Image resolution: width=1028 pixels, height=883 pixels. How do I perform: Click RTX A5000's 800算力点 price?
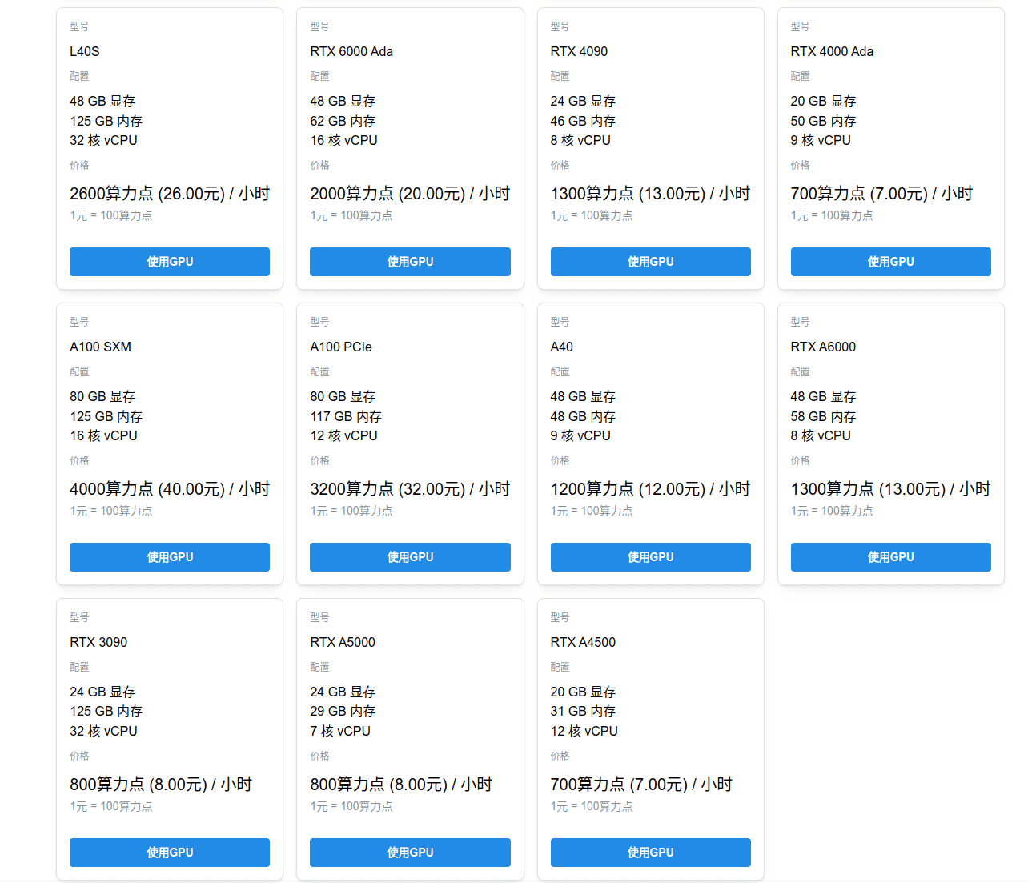point(401,785)
